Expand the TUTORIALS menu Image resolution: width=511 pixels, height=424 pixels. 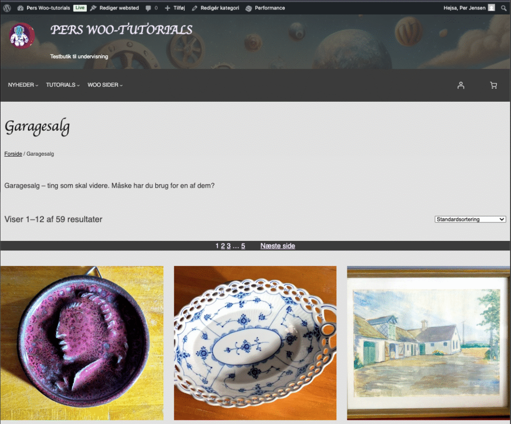[x=62, y=85]
